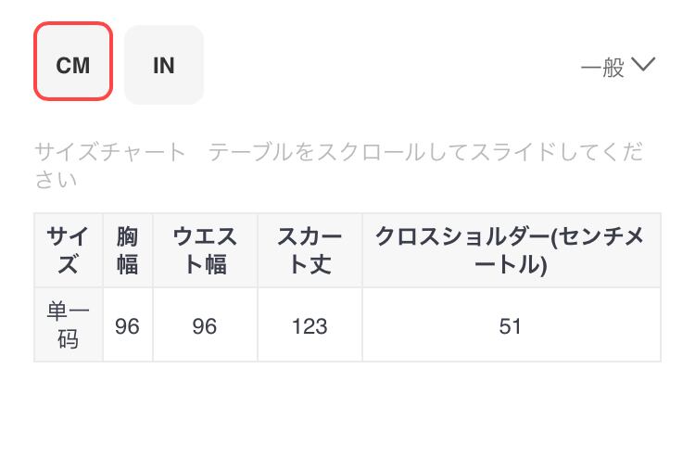Click the サイズ column header
The image size is (695, 470).
click(69, 250)
